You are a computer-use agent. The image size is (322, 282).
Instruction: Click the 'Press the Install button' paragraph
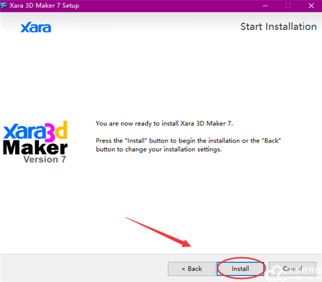188,145
